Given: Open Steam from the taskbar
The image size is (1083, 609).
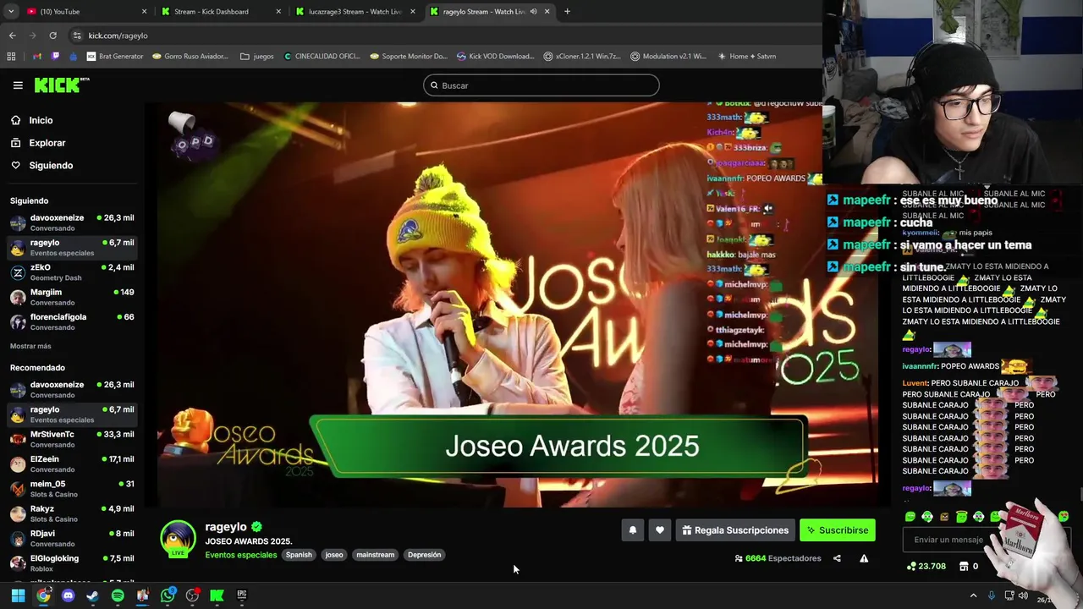Looking at the screenshot, I should pyautogui.click(x=92, y=595).
